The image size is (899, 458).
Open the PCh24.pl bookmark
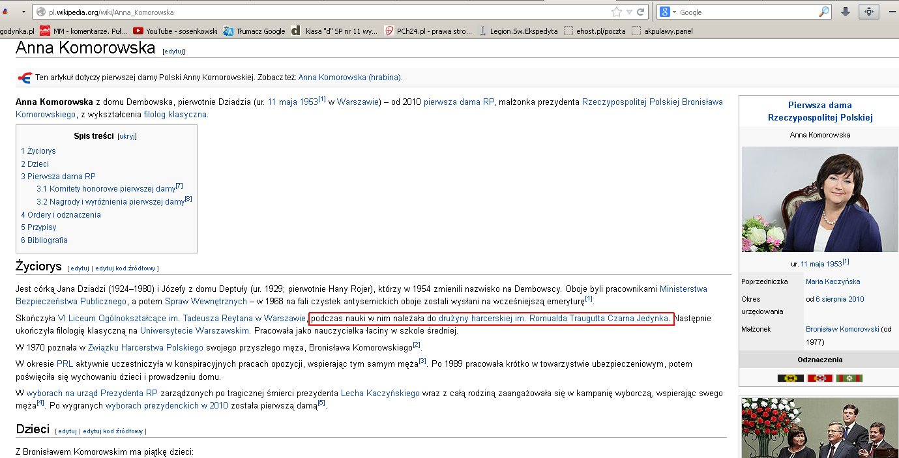(428, 31)
